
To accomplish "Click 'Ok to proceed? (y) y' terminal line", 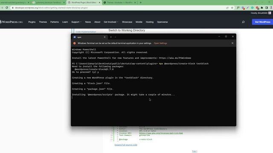I will point(85,72).
